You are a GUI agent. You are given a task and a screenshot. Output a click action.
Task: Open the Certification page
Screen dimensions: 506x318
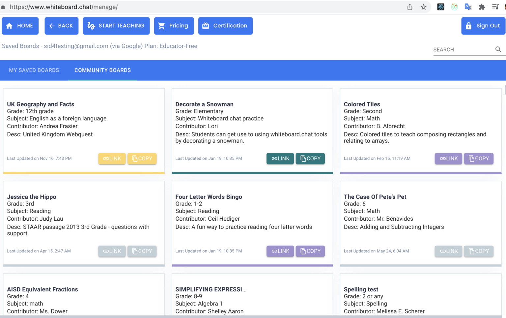pyautogui.click(x=225, y=26)
